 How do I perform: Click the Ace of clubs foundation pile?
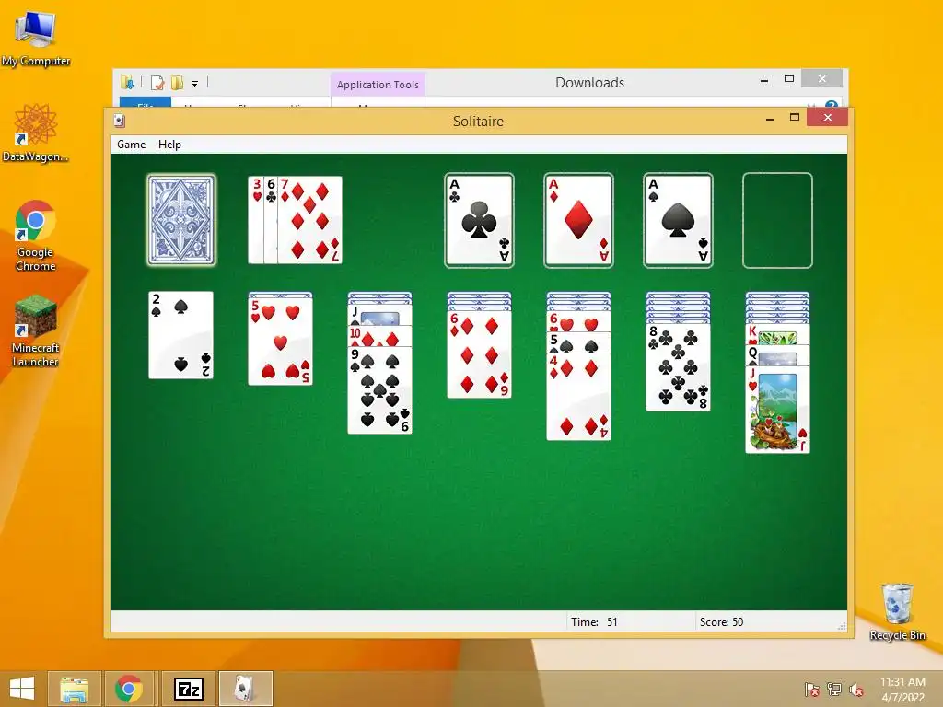point(479,220)
